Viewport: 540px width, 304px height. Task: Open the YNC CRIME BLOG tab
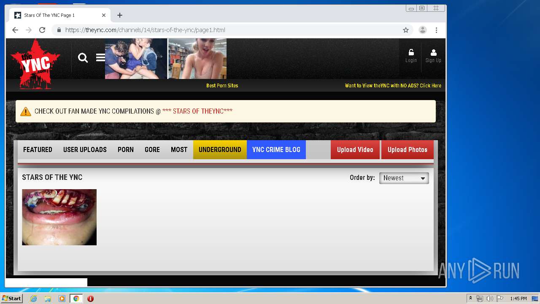pos(276,149)
